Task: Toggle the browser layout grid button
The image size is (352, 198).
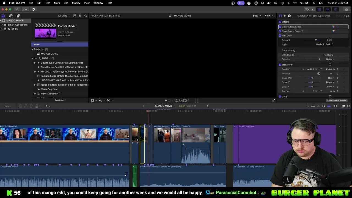Action: coord(319,9)
